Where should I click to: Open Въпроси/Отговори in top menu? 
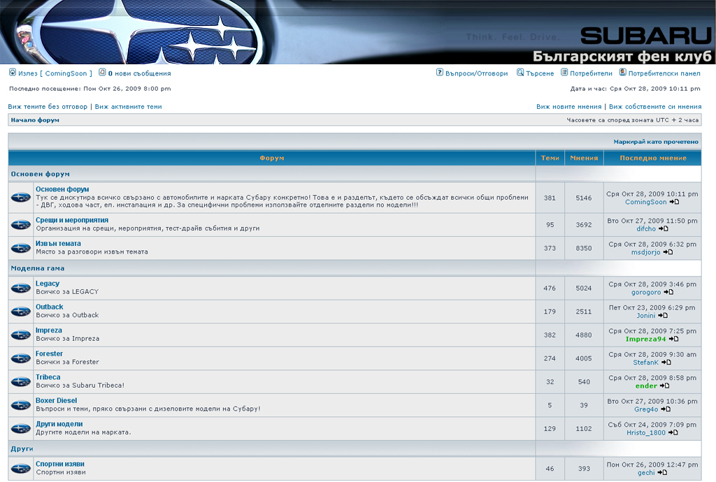coord(476,73)
